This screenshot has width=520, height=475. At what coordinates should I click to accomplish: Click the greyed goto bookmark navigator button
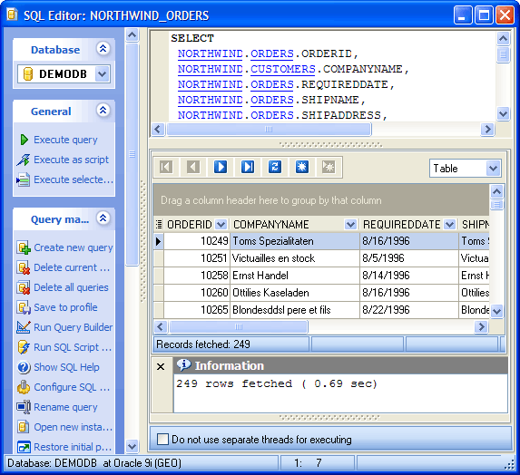pos(329,167)
